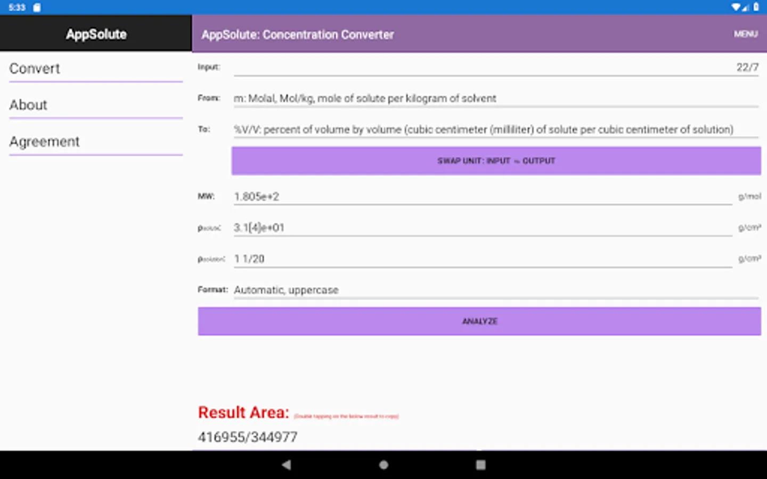Open the Format dropdown Automatic, uppercase
767x479 pixels.
(x=496, y=290)
